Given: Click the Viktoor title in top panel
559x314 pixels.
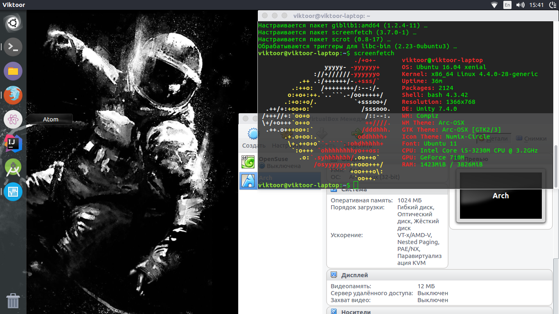Looking at the screenshot, I should [14, 5].
